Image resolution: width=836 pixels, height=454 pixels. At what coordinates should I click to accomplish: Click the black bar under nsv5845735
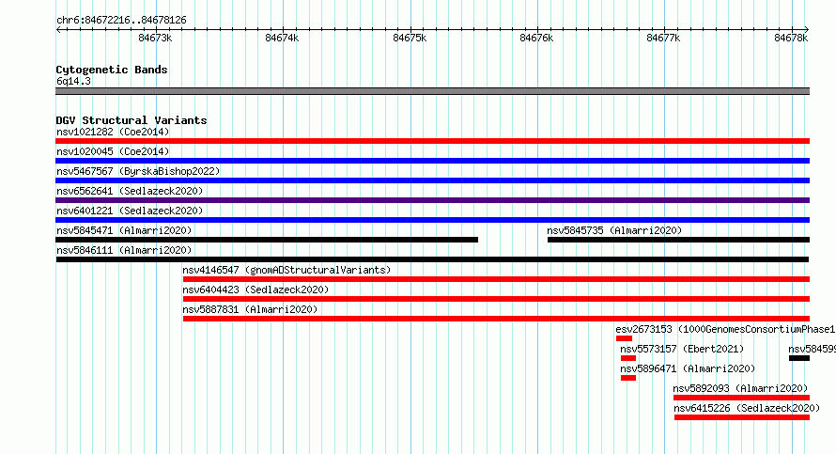point(679,240)
